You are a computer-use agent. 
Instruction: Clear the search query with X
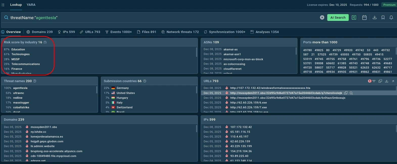point(322,18)
